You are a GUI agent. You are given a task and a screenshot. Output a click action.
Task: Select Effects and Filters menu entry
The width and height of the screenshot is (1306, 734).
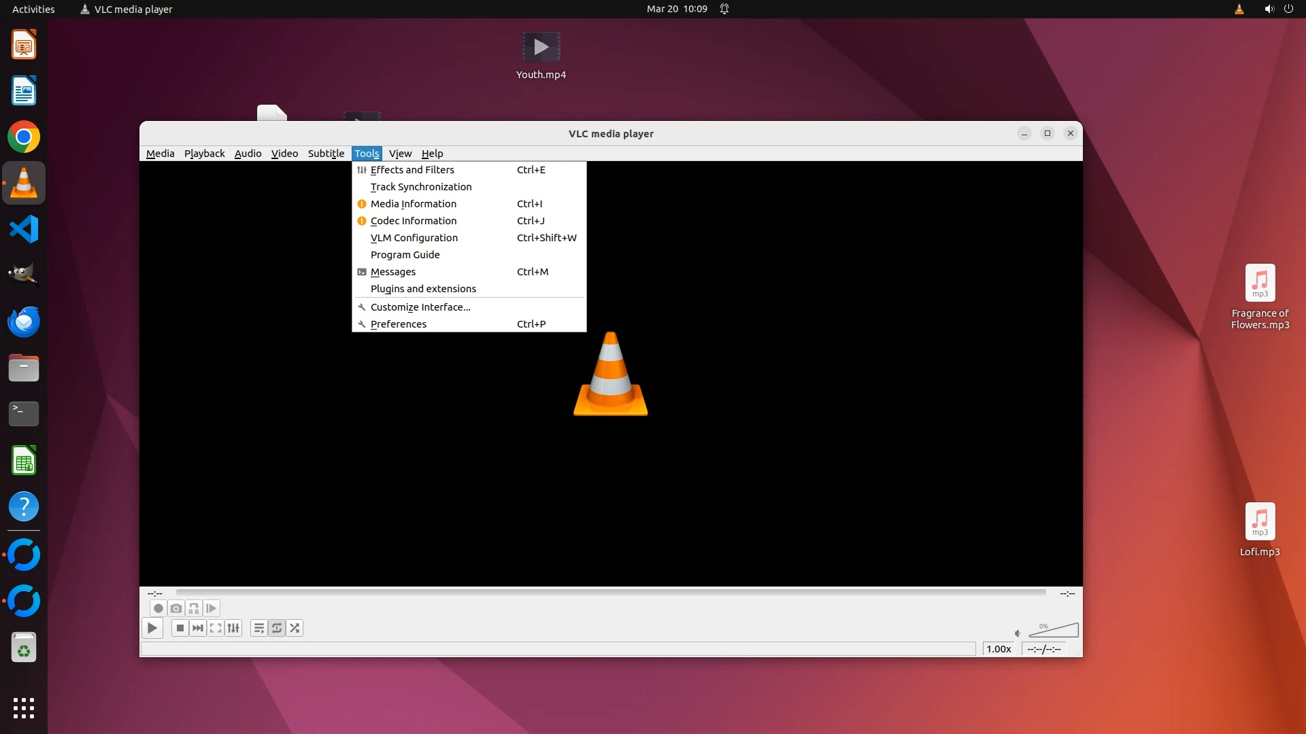point(412,170)
